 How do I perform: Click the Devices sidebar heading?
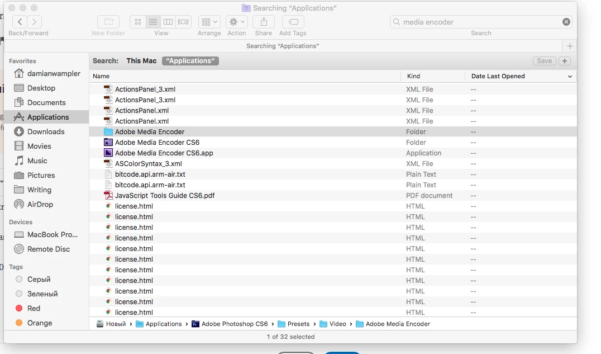[21, 223]
